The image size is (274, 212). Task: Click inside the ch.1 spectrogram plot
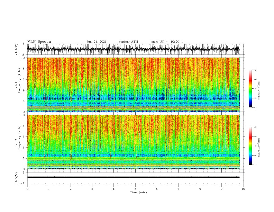(x=134, y=85)
